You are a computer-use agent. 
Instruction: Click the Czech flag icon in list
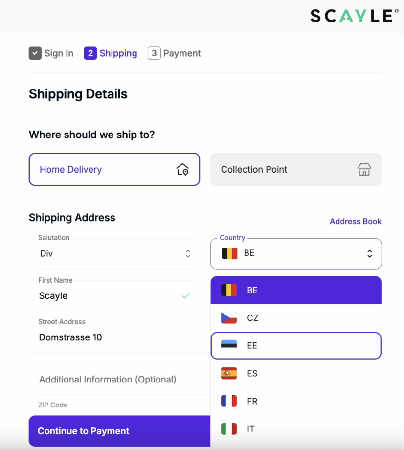point(229,318)
